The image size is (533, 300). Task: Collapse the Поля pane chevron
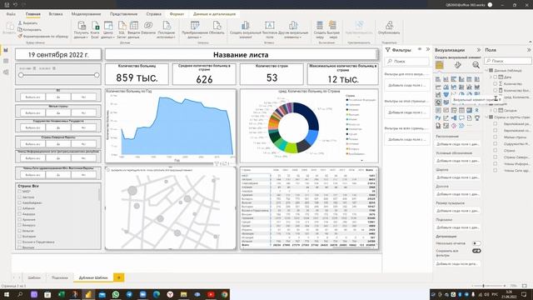529,50
